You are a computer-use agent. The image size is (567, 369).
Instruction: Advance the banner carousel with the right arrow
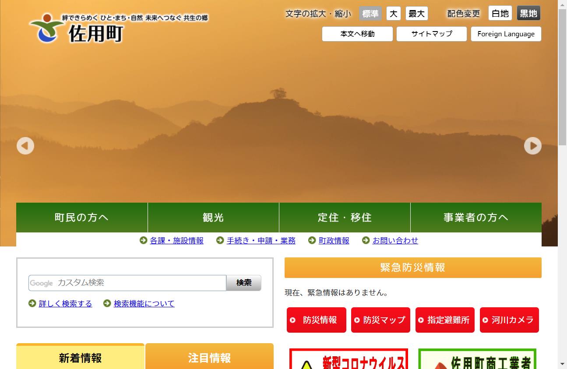click(x=533, y=145)
